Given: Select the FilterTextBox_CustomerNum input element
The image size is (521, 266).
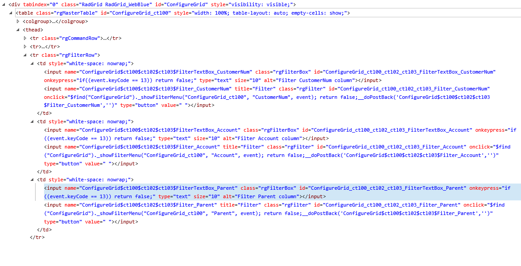Looking at the screenshot, I should point(270,76).
